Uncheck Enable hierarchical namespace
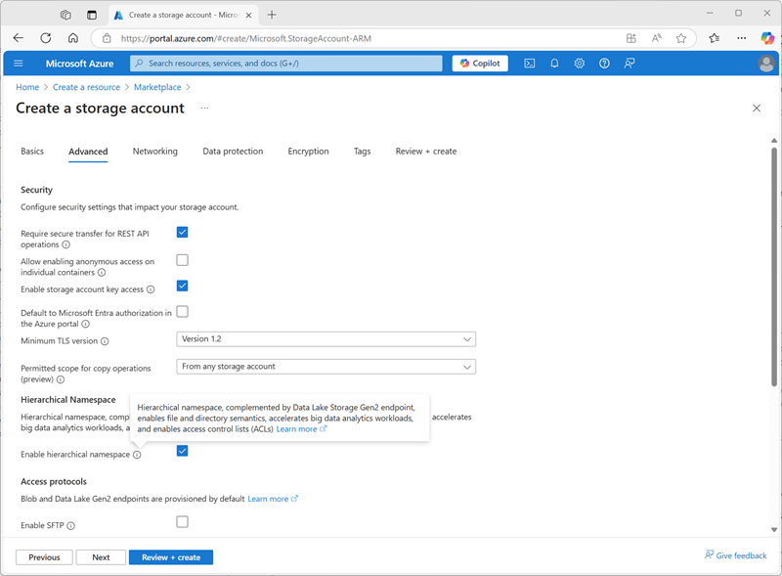782x576 pixels. pos(182,451)
